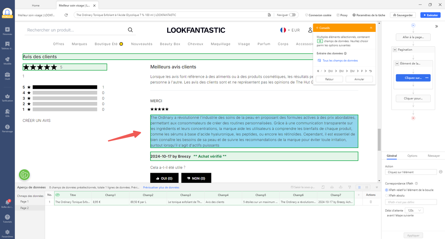Open the Visage menu on the website
The height and width of the screenshot is (239, 445).
244,44
